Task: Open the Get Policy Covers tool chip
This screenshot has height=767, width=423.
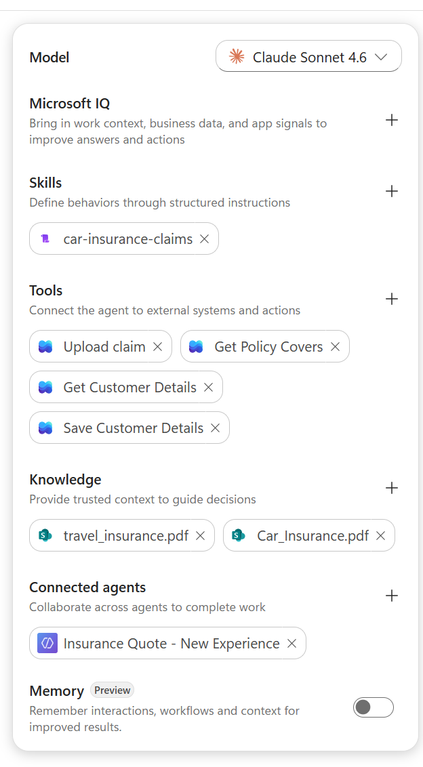Action: tap(265, 346)
